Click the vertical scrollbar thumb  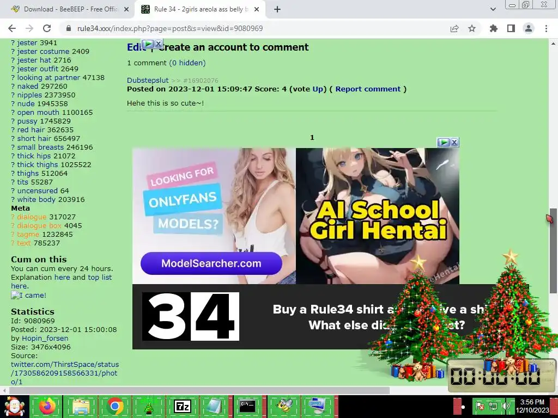[x=553, y=250]
